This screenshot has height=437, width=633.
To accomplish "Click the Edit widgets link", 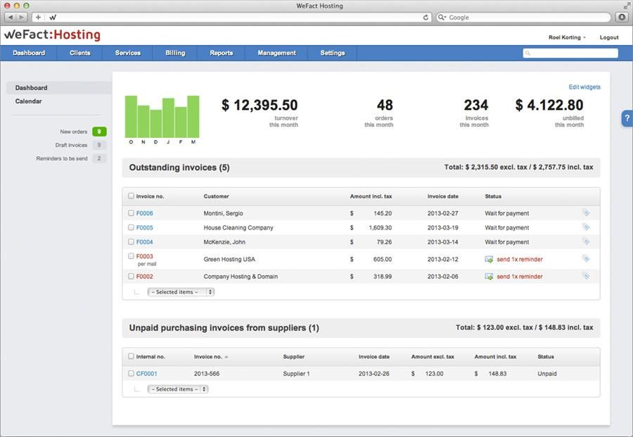I will click(585, 87).
